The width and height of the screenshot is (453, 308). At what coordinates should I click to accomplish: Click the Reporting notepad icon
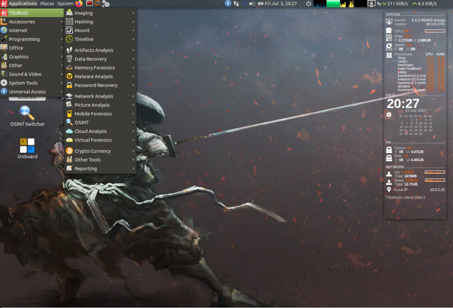[69, 168]
